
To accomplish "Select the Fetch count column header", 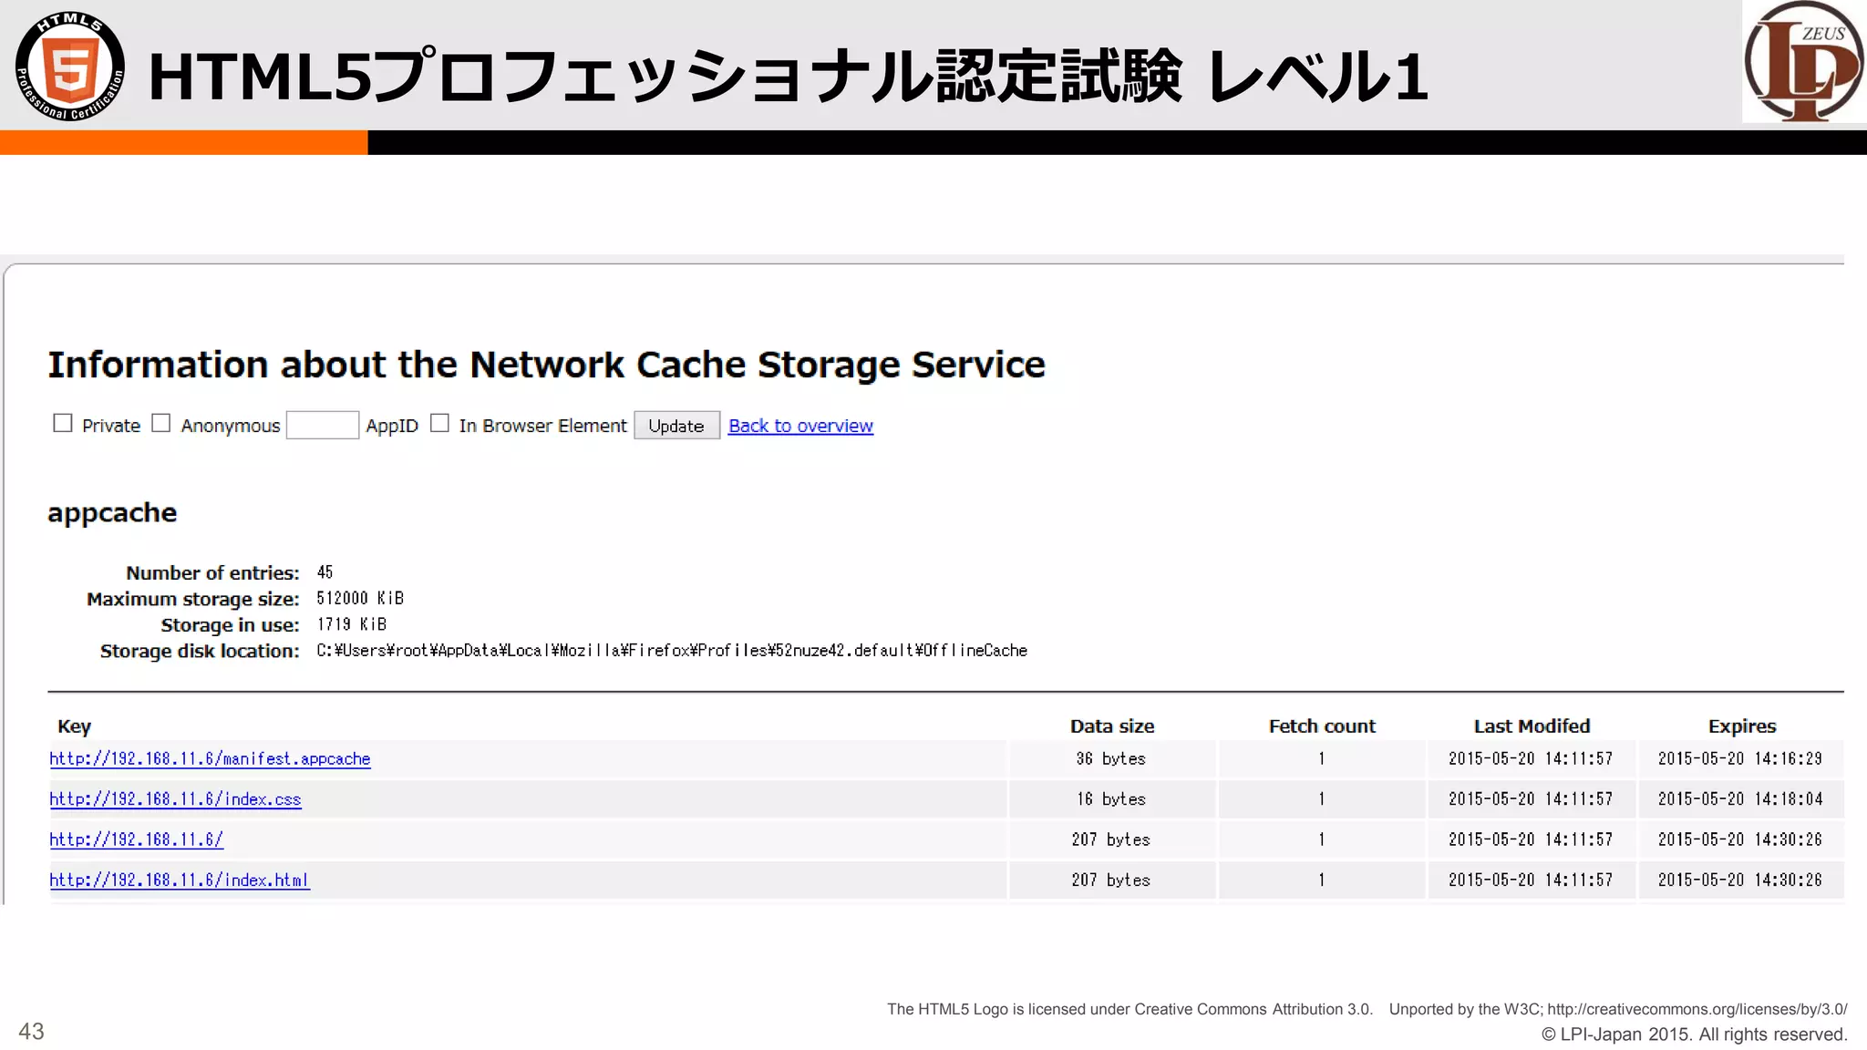I will click(x=1322, y=726).
